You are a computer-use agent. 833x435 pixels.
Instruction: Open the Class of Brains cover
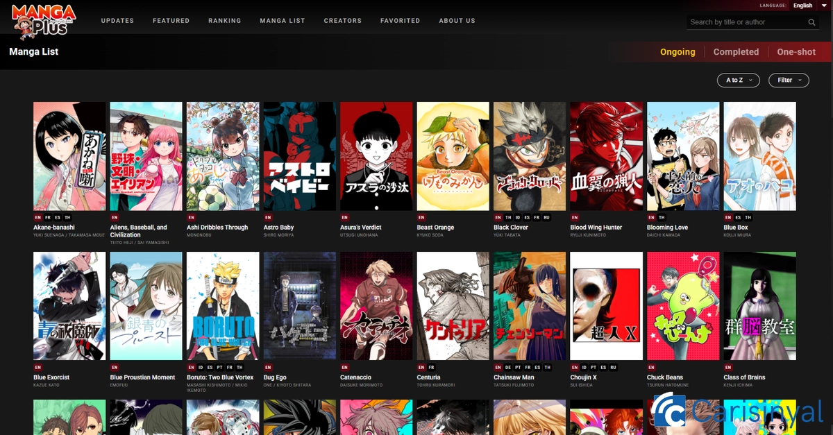(760, 307)
